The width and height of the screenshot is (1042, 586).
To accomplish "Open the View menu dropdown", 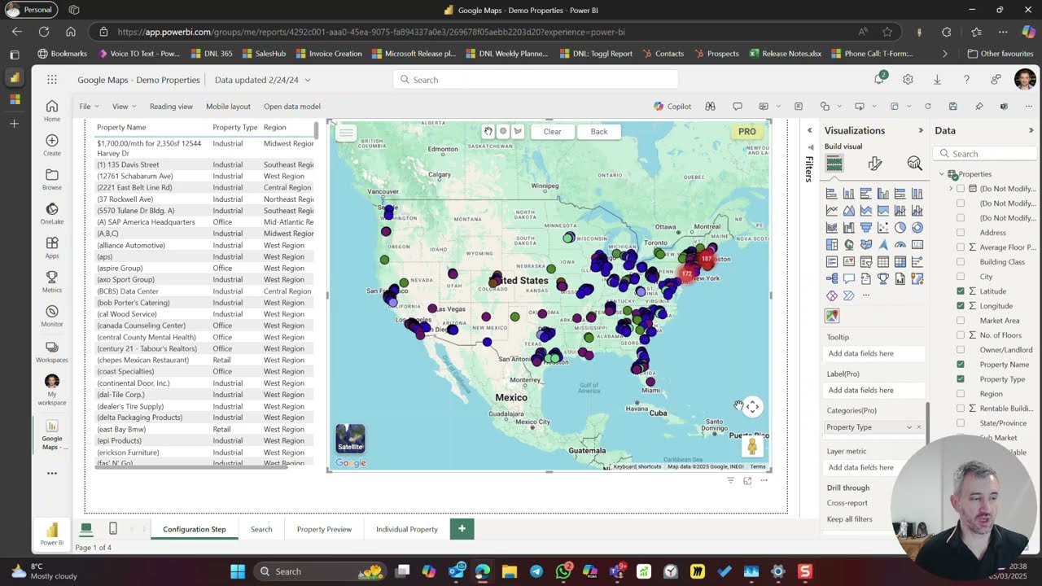I will tap(124, 107).
